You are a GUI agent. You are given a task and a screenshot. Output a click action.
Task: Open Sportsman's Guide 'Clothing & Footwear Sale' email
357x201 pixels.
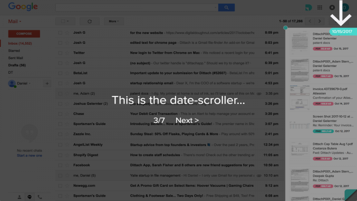(170, 196)
